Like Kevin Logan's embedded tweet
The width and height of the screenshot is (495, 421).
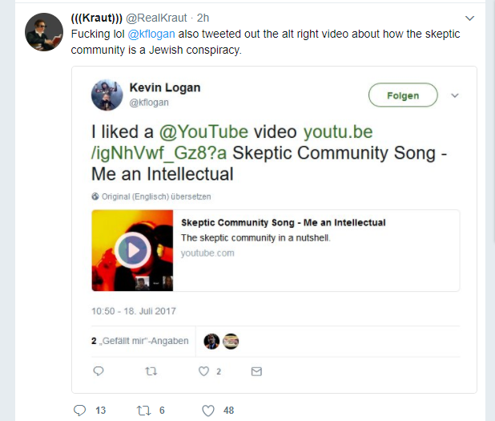click(203, 371)
